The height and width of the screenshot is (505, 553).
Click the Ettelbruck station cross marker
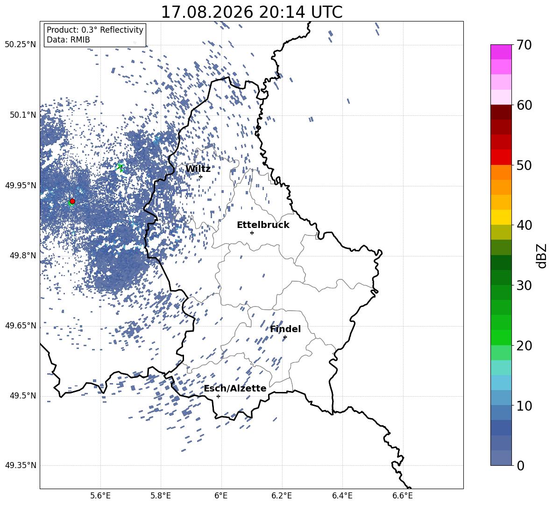252,233
